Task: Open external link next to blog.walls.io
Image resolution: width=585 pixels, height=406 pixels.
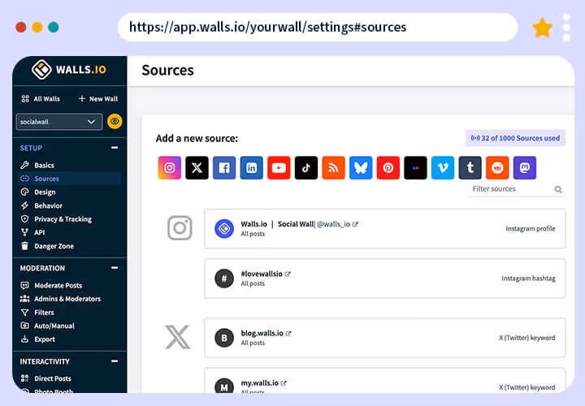Action: tap(288, 333)
